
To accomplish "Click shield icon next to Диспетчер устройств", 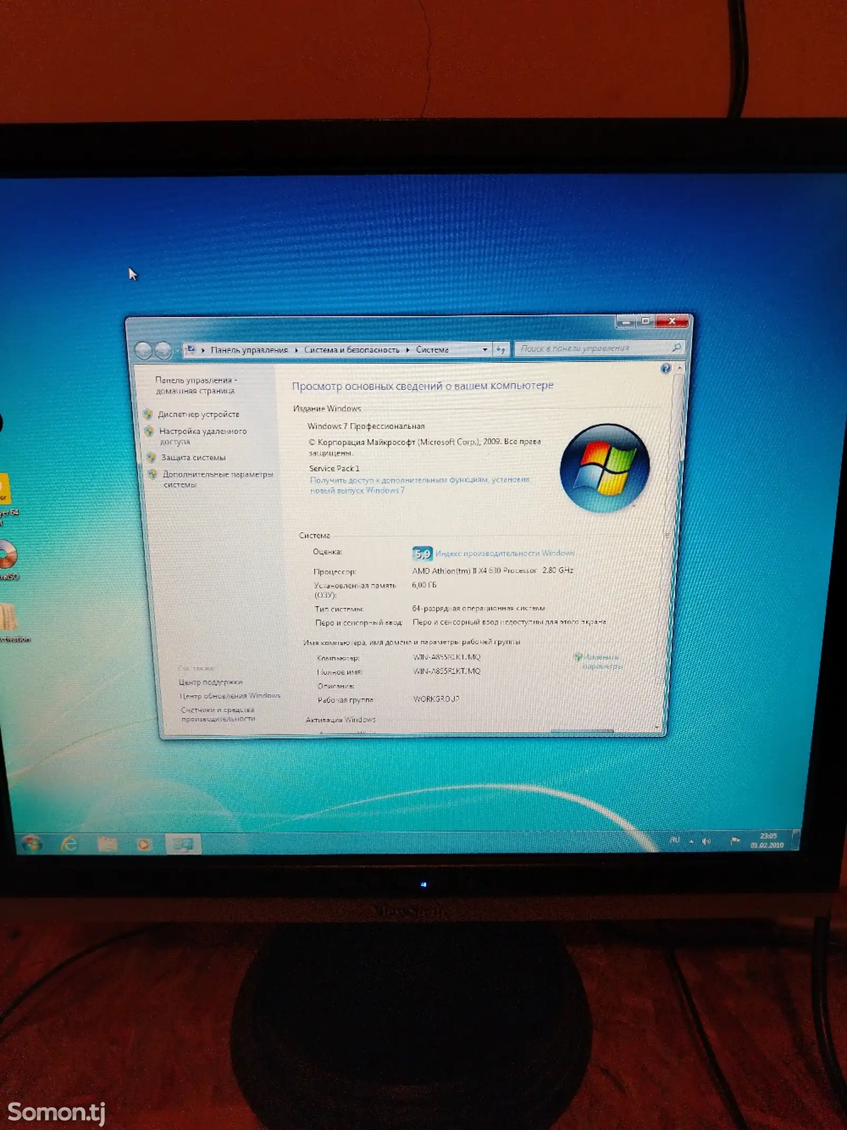I will click(148, 414).
